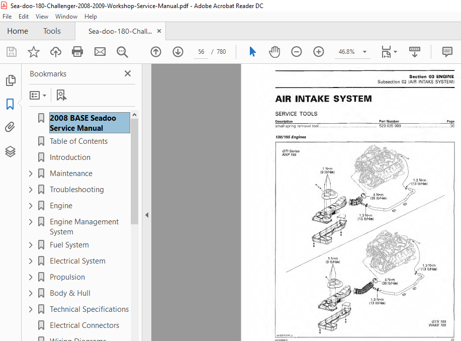Select the 2008 BASE Seadoo Service Manual bookmark
This screenshot has height=341, width=461.
89,123
